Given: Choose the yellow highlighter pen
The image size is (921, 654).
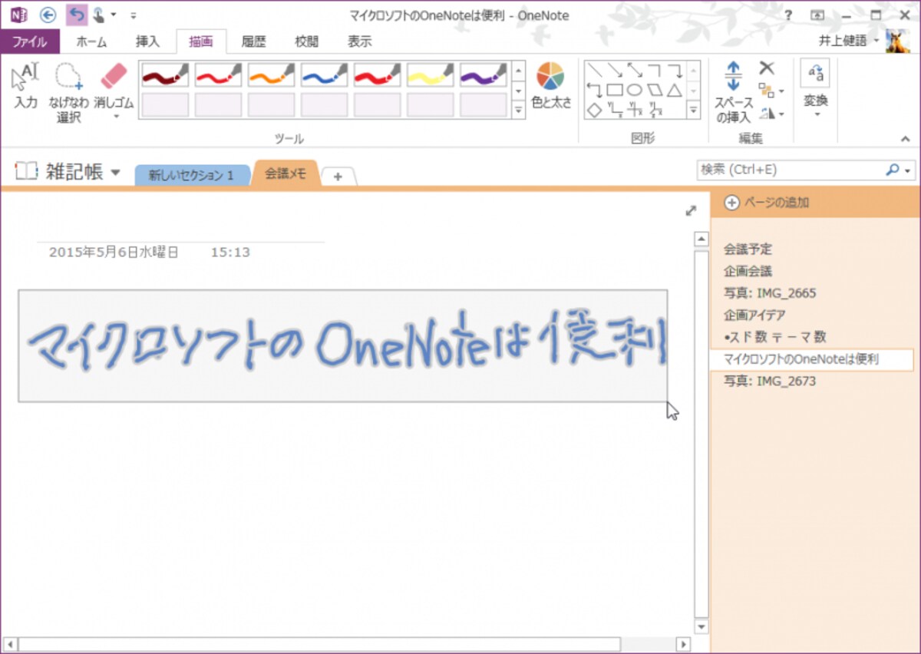Looking at the screenshot, I should [430, 75].
